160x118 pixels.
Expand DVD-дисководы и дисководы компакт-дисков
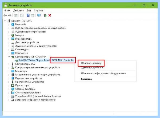pos(9,28)
